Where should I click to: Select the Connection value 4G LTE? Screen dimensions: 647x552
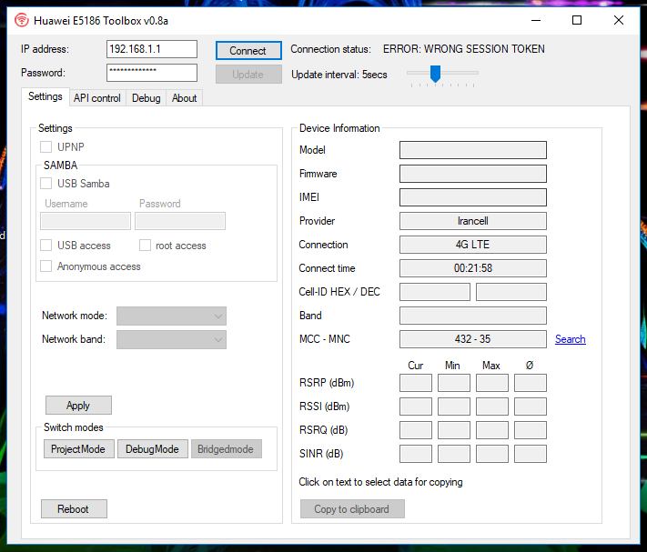click(473, 245)
